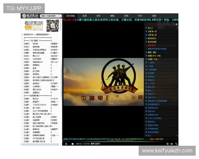Open 大话西游3 in the movie list
Viewport: 199px width, 159px height.
tap(36, 86)
